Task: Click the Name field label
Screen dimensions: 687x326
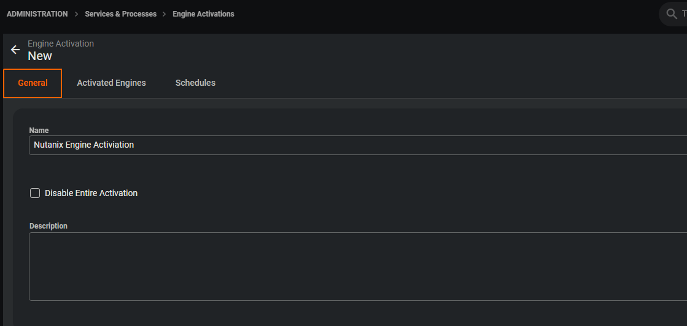Action: pyautogui.click(x=39, y=131)
